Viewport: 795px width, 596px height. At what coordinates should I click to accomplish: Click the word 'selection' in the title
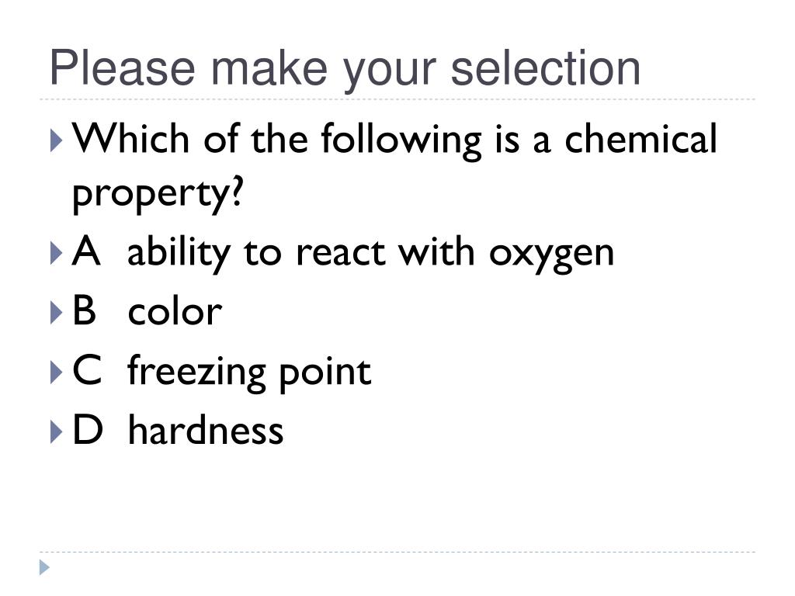(x=546, y=68)
